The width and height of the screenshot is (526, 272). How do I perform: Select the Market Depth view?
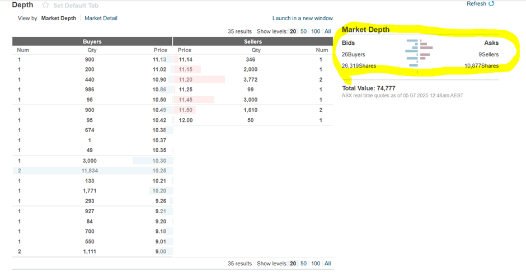[60, 18]
